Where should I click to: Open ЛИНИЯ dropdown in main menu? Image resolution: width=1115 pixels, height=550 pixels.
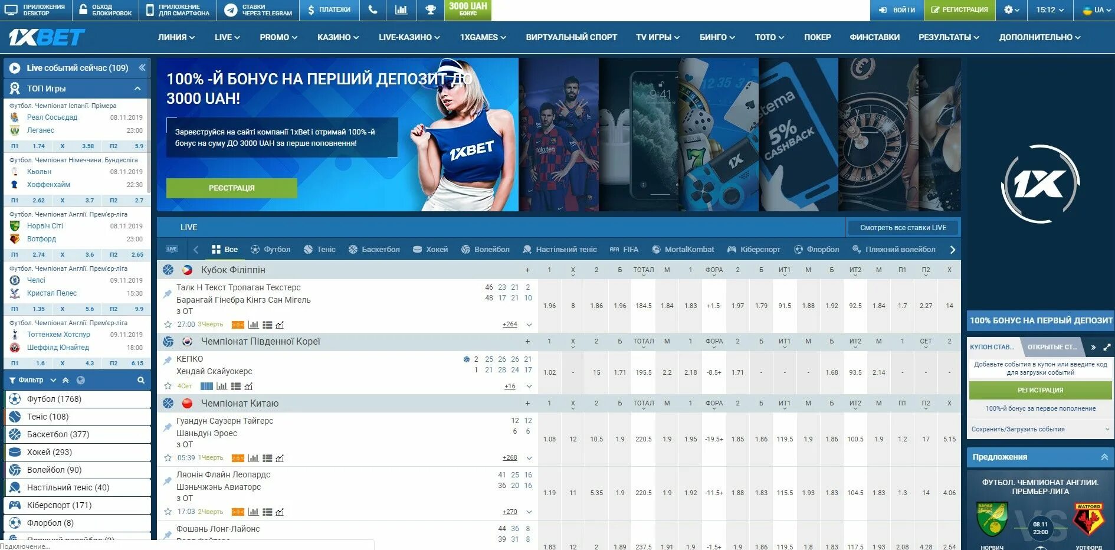coord(176,37)
